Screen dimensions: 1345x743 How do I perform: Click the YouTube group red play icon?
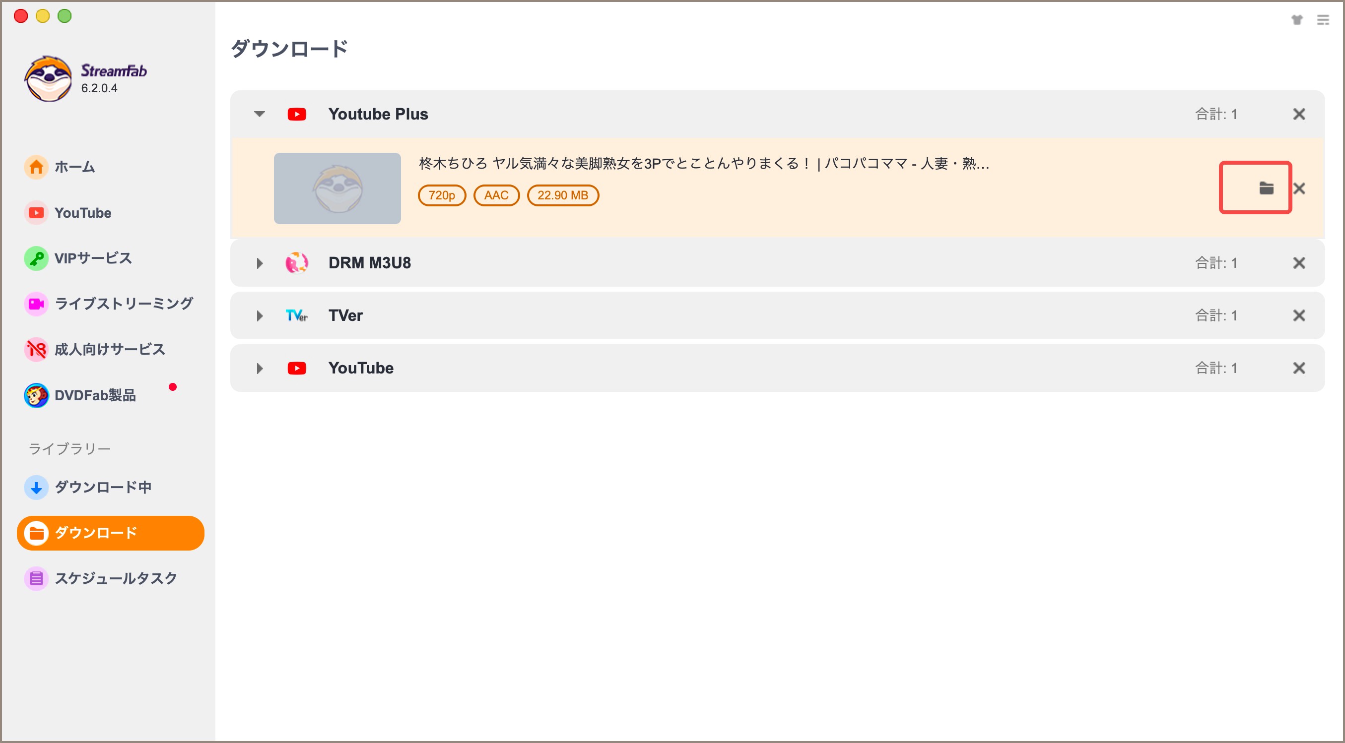point(297,369)
